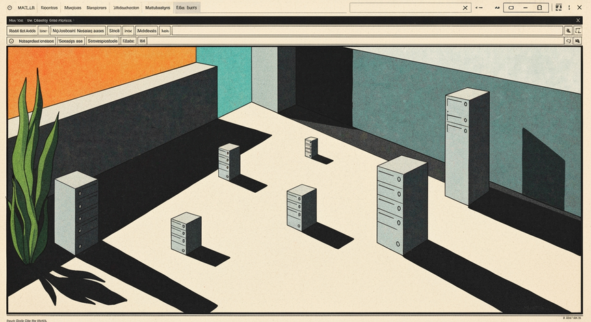Image resolution: width=591 pixels, height=322 pixels.
Task: Click the bookmark-shaped icon in the boxed icon group
Action: pyautogui.click(x=540, y=8)
